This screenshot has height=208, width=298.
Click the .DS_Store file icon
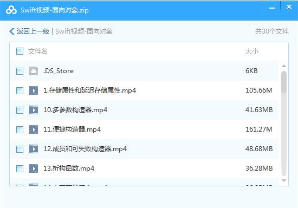click(x=34, y=71)
